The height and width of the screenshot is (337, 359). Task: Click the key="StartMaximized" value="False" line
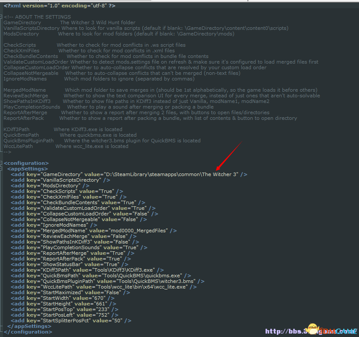coord(71,292)
